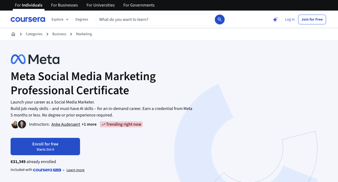Go to home via breadcrumb house icon
Screen dimensions: 338x182
coord(13,34)
